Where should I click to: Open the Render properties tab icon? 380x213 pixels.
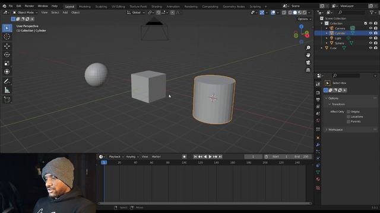tap(318, 93)
